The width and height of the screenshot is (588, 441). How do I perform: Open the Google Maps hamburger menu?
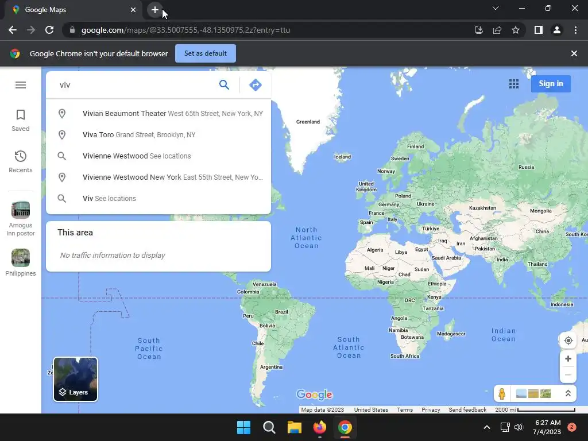click(21, 85)
